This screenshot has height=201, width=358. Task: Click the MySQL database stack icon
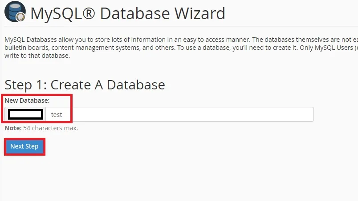pos(13,10)
